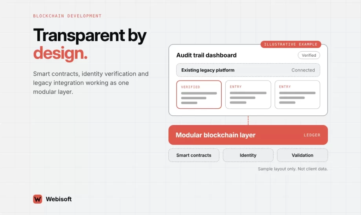Click the Sample layout only disclaimer text
Viewport: 361px width, 215px height.
click(x=293, y=169)
